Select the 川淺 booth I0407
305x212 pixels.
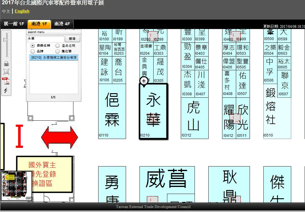(x=202, y=84)
